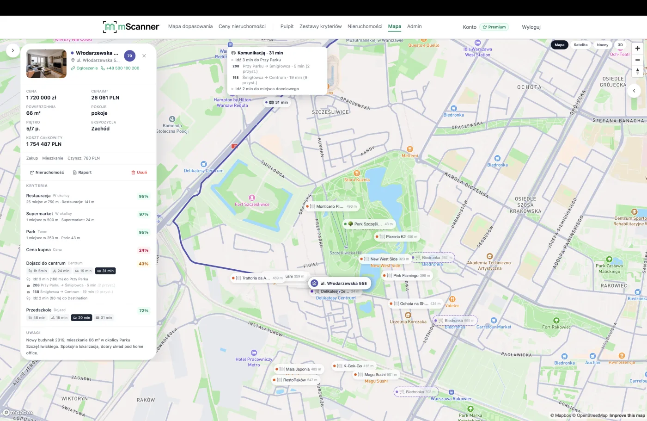Switch map style to Mapa

pos(560,45)
